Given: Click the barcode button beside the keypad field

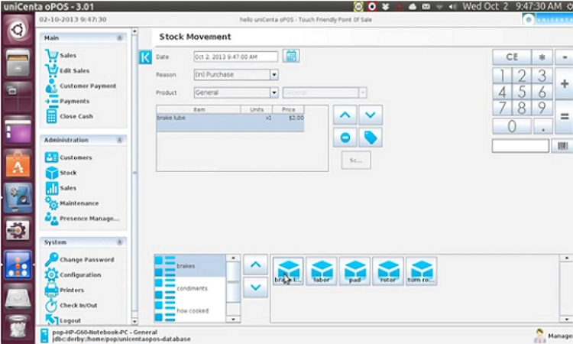Looking at the screenshot, I should pos(562,146).
